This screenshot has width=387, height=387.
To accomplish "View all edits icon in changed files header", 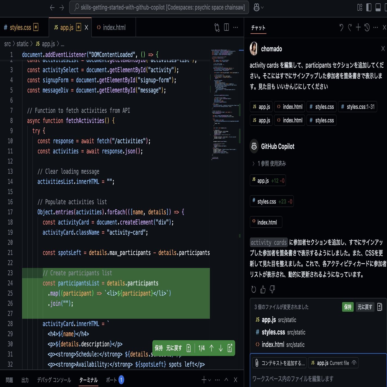I will coord(380,307).
